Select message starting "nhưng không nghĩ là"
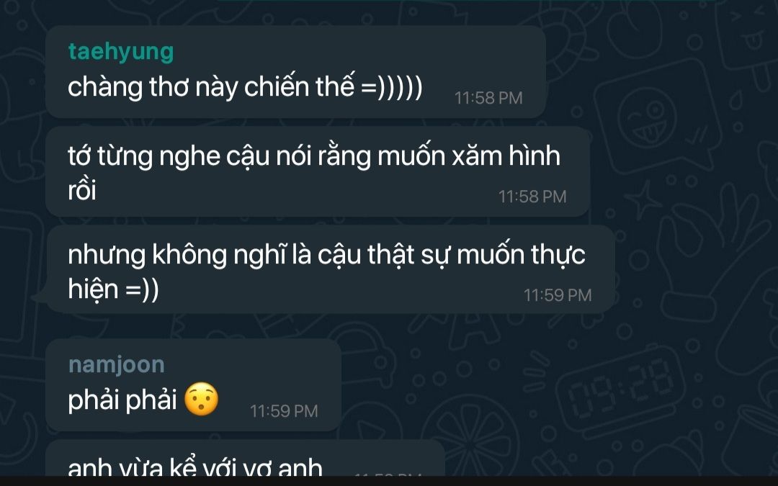 coord(330,269)
